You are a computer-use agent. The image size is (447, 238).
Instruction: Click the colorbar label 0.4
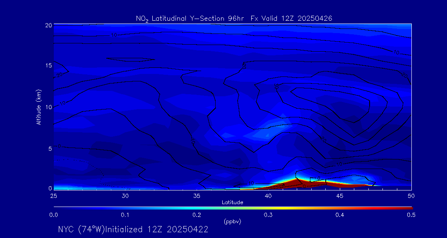click(x=340, y=215)
